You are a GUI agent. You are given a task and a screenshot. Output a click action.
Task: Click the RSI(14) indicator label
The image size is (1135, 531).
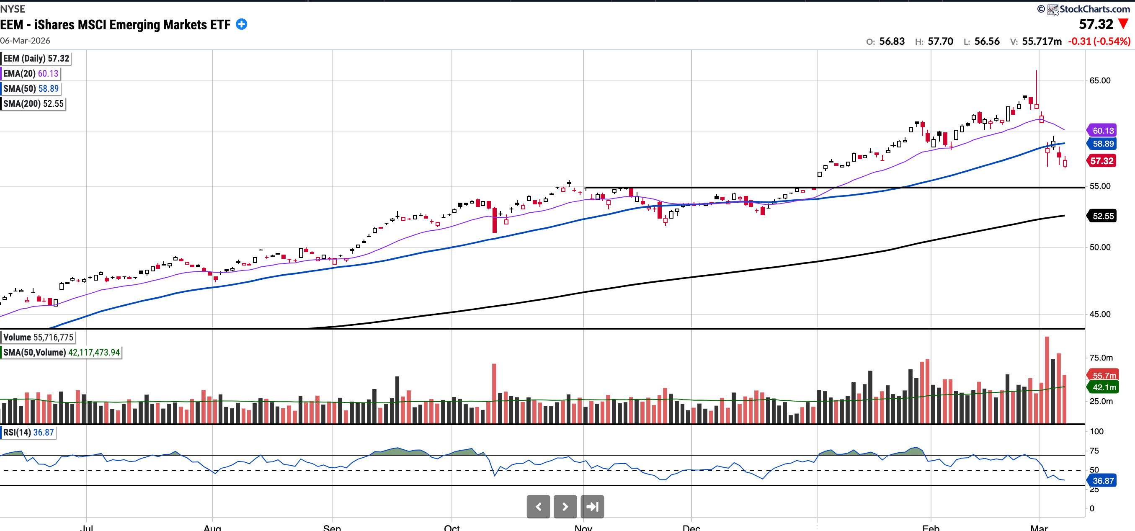pos(28,432)
